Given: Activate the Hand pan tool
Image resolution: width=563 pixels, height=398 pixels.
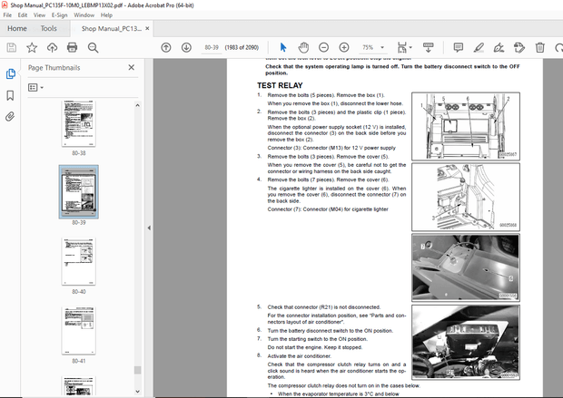Looking at the screenshot, I should tap(303, 47).
